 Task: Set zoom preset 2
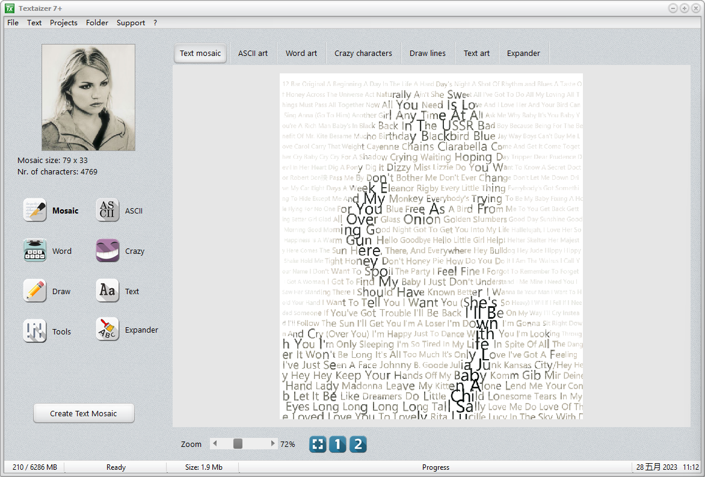[x=358, y=444]
